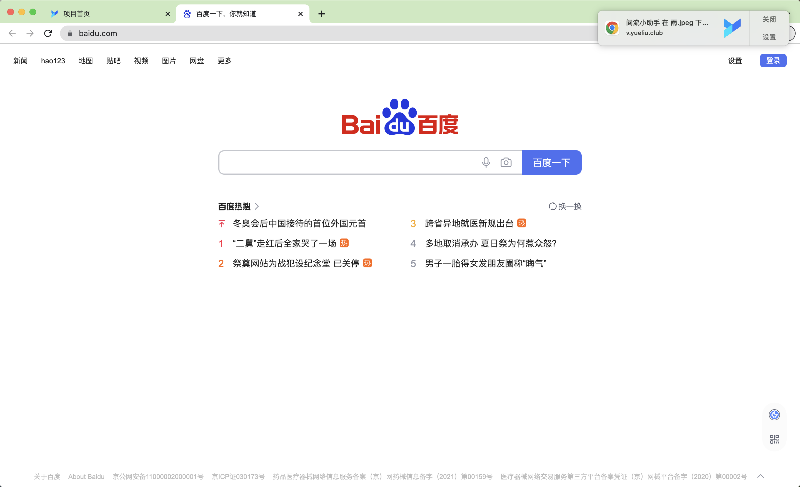Click the 换一换 refresh icon
Viewport: 800px width, 487px height.
pos(552,206)
